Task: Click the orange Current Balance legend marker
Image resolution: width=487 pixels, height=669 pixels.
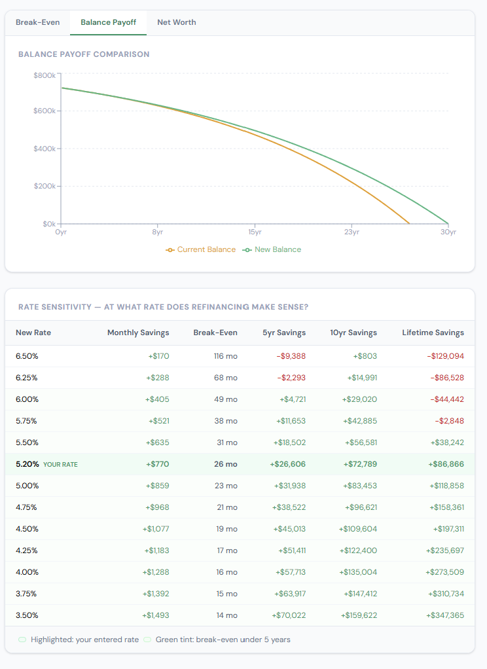Action: [171, 249]
